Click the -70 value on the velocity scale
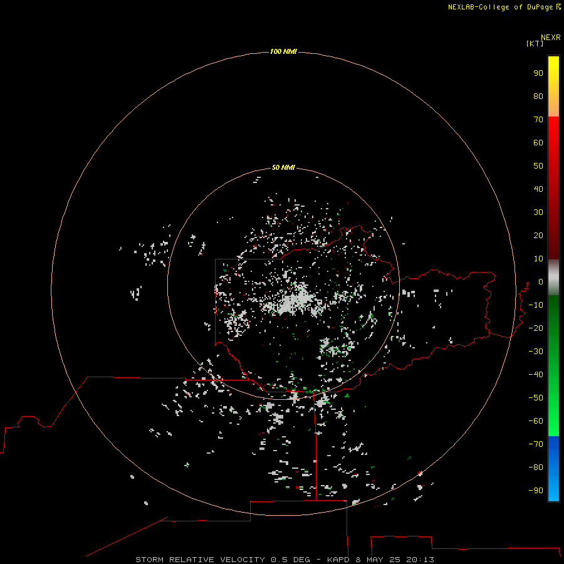This screenshot has height=564, width=564. [536, 444]
